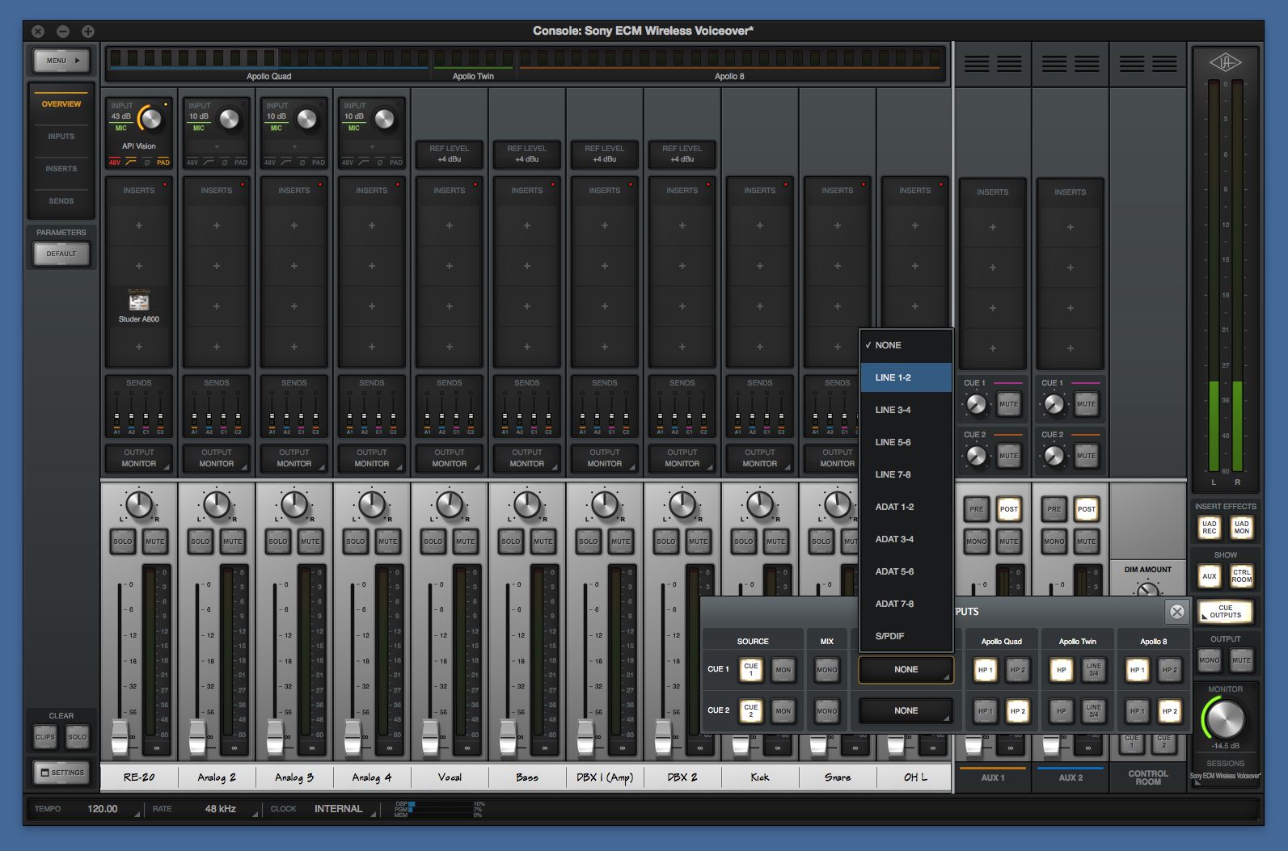Mute the CUE 1 send on AUX 1
Viewport: 1288px width, 851px height.
pyautogui.click(x=1009, y=404)
